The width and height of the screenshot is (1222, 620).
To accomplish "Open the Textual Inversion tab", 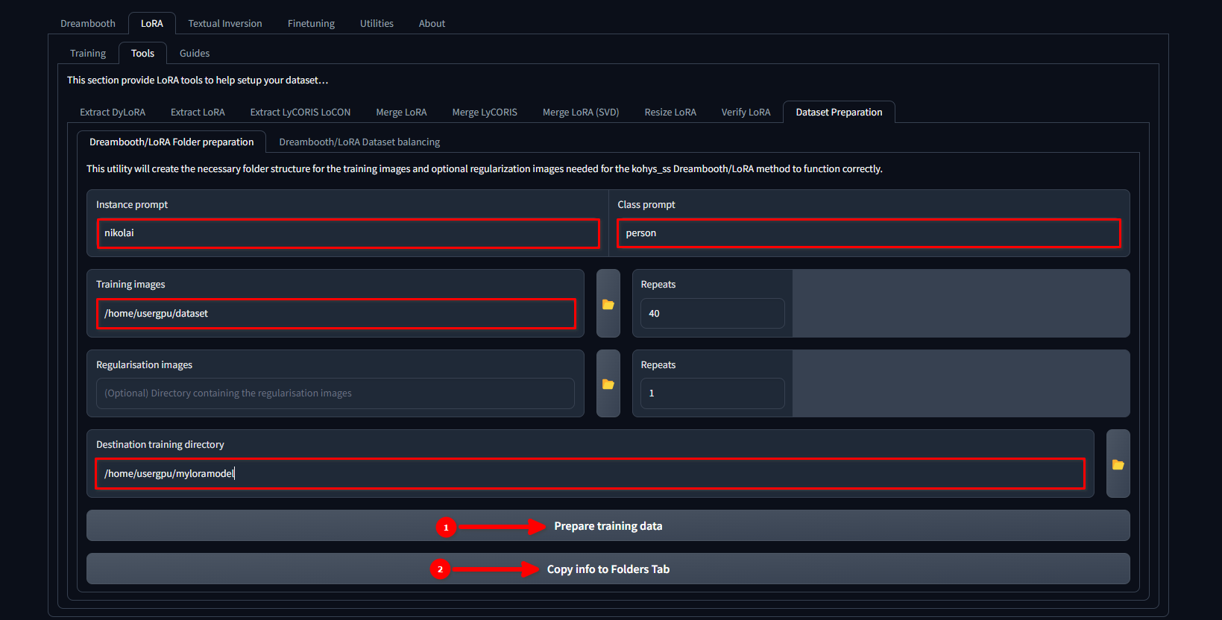I will pos(225,23).
